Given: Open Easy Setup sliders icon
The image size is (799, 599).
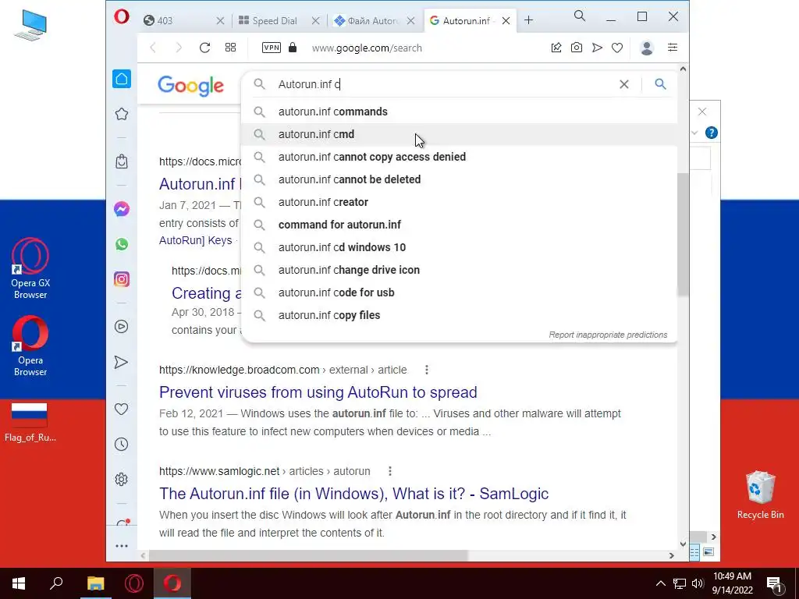Looking at the screenshot, I should click(x=673, y=48).
